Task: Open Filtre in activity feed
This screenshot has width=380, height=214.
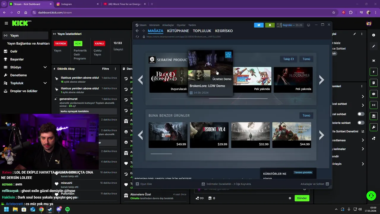Action: pyautogui.click(x=105, y=69)
